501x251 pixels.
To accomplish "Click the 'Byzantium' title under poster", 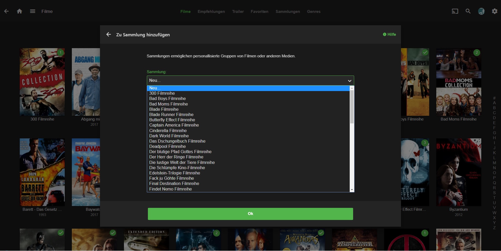I will (459, 209).
